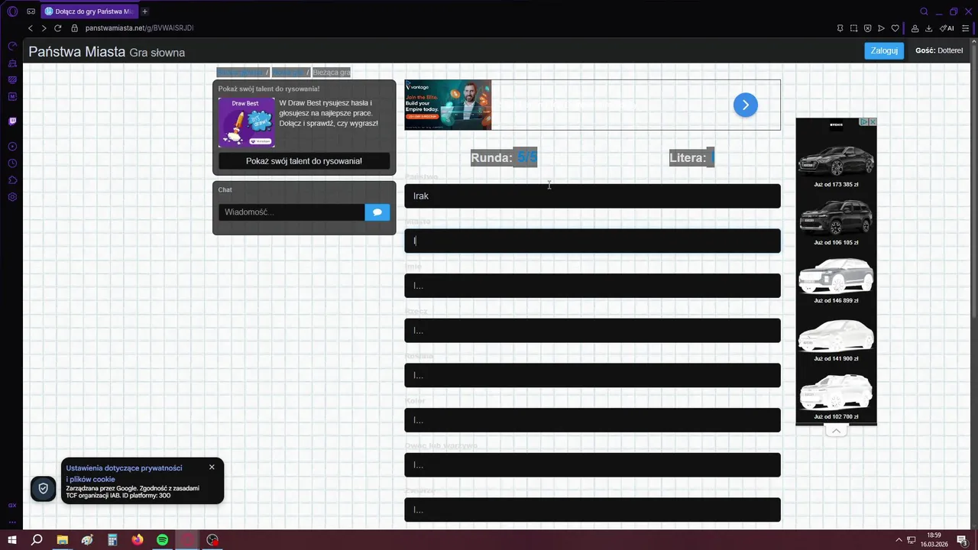Viewport: 978px width, 550px height.
Task: Focus the Imię answer field
Action: point(592,286)
